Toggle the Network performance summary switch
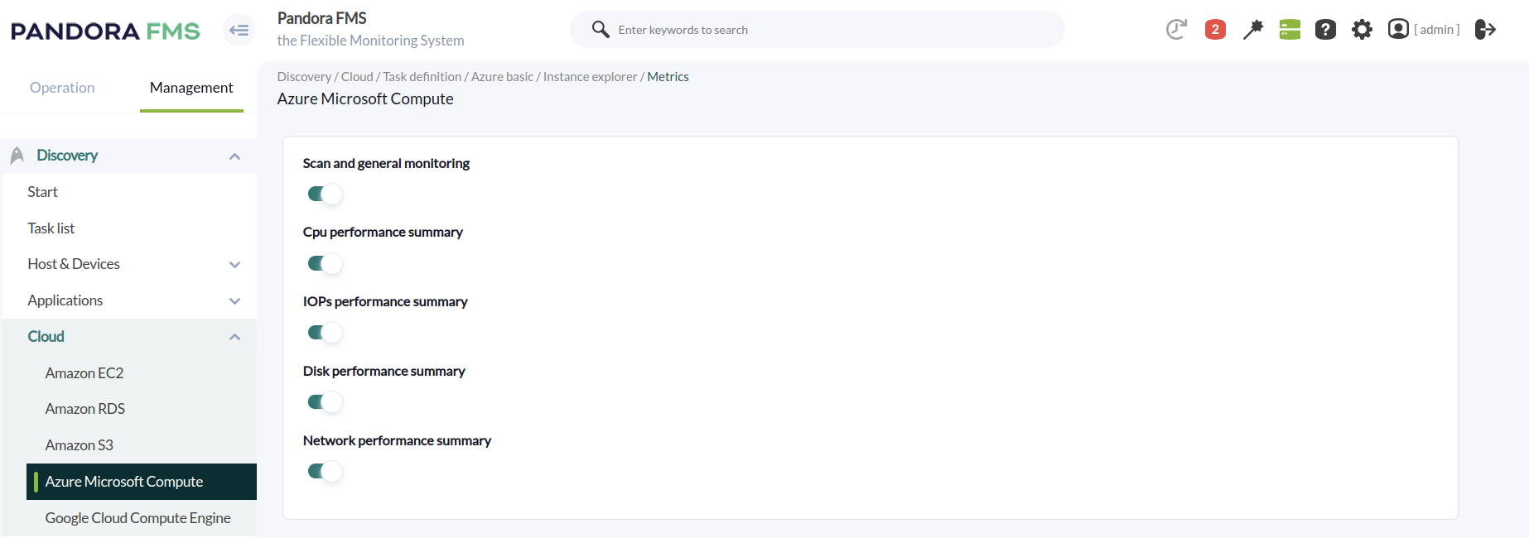The height and width of the screenshot is (538, 1529). tap(325, 472)
